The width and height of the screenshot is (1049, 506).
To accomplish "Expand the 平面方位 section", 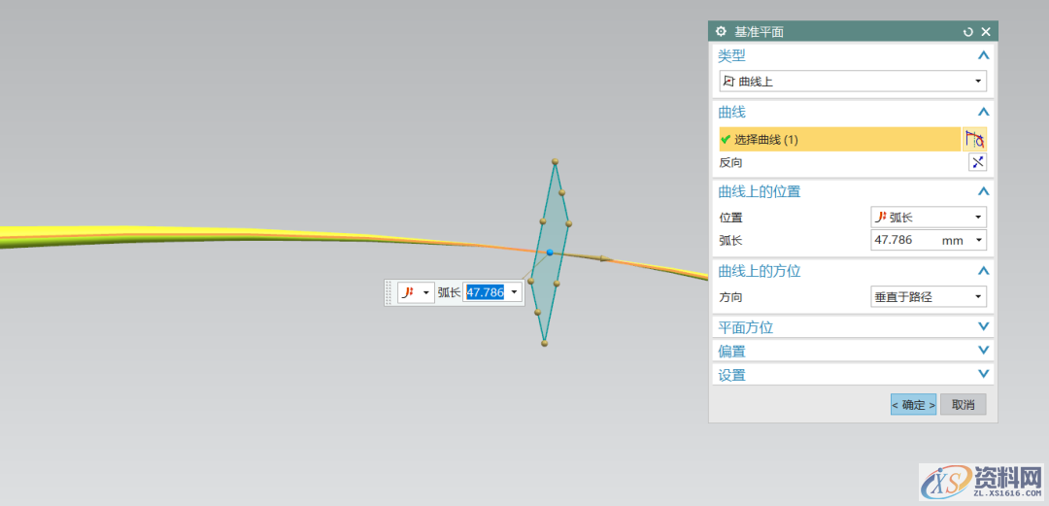I will pos(983,327).
